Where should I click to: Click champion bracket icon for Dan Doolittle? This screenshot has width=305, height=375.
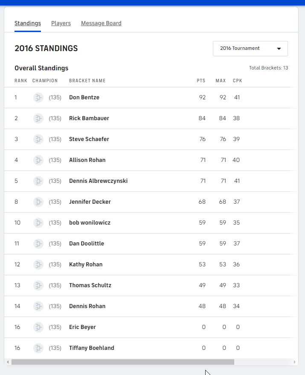[x=38, y=244]
